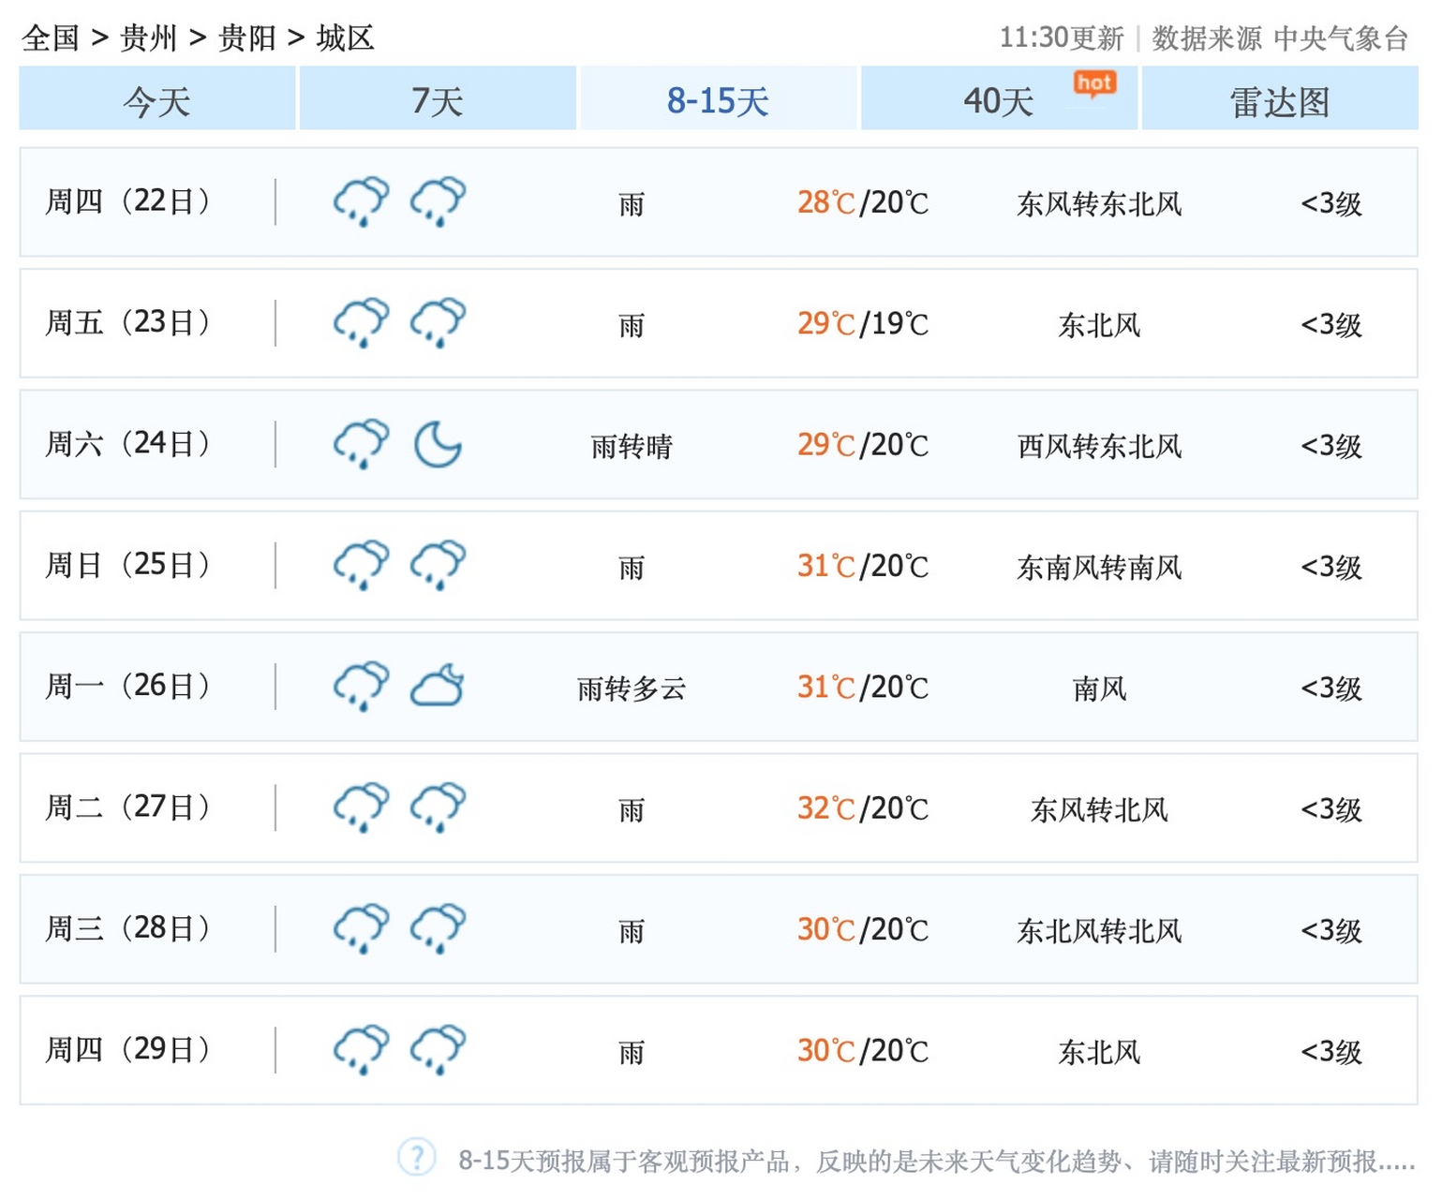This screenshot has width=1442, height=1199.
Task: Open the 7天 forecast tab
Action: click(437, 101)
